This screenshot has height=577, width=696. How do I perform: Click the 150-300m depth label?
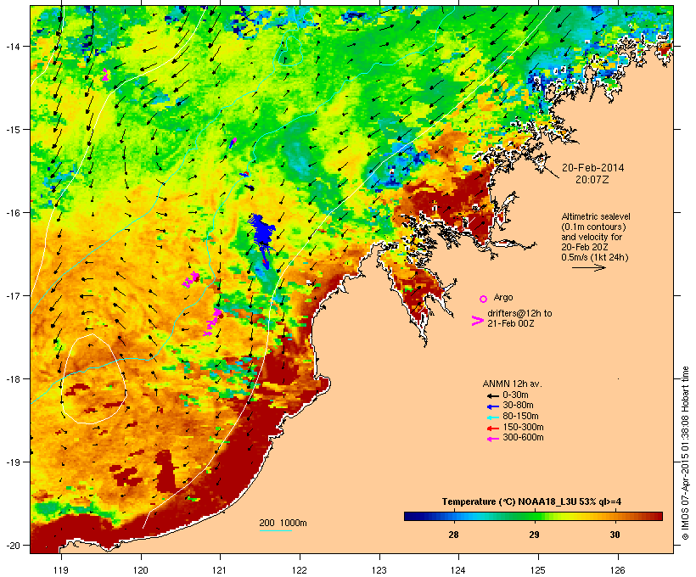[523, 428]
